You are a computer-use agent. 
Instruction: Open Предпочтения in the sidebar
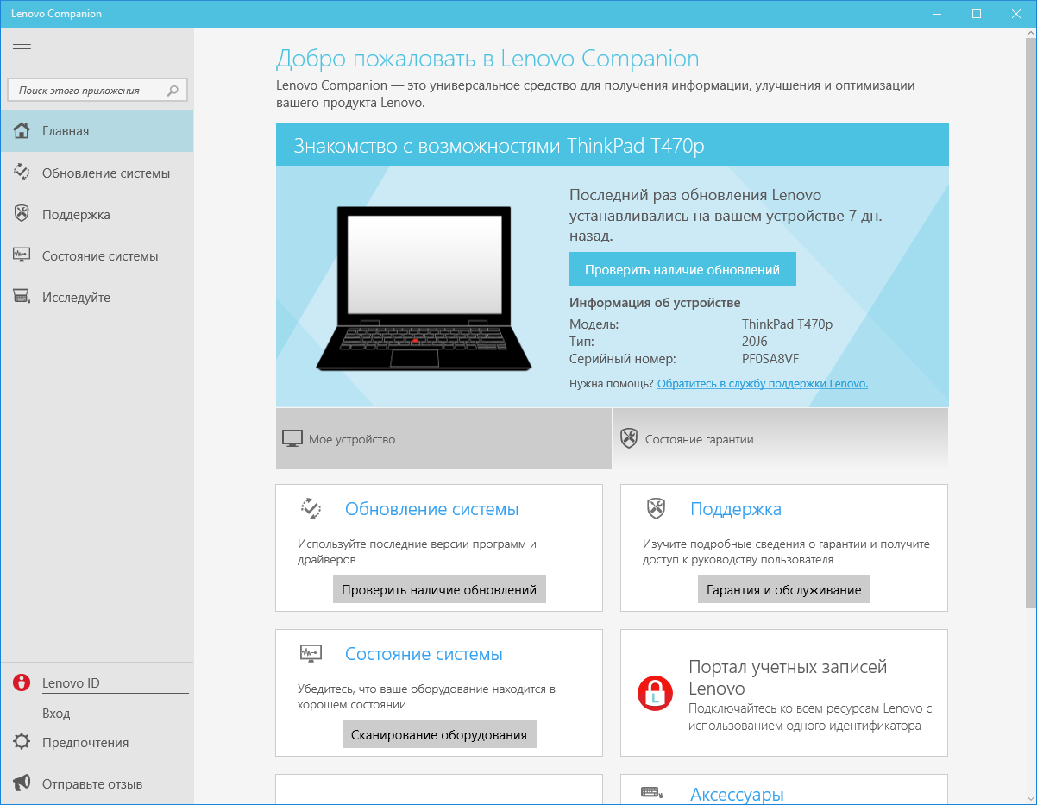(x=97, y=742)
